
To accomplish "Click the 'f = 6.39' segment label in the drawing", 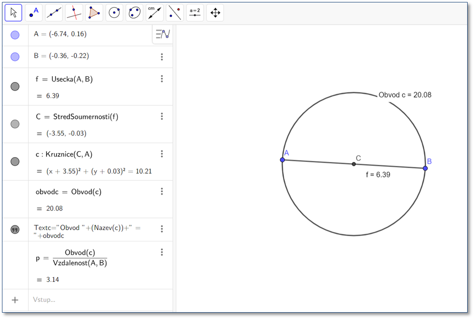I will pyautogui.click(x=378, y=175).
